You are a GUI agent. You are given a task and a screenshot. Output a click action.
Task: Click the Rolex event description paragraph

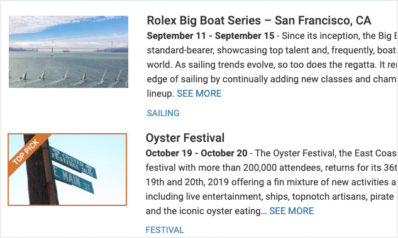point(272,65)
